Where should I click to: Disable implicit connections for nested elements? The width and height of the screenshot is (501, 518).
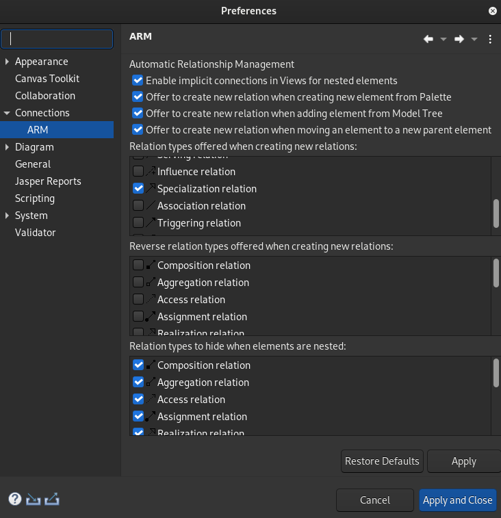(x=138, y=80)
